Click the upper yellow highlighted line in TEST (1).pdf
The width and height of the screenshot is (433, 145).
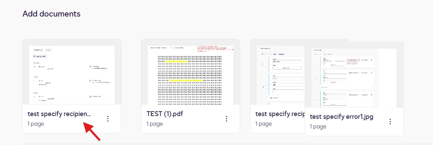(177, 61)
